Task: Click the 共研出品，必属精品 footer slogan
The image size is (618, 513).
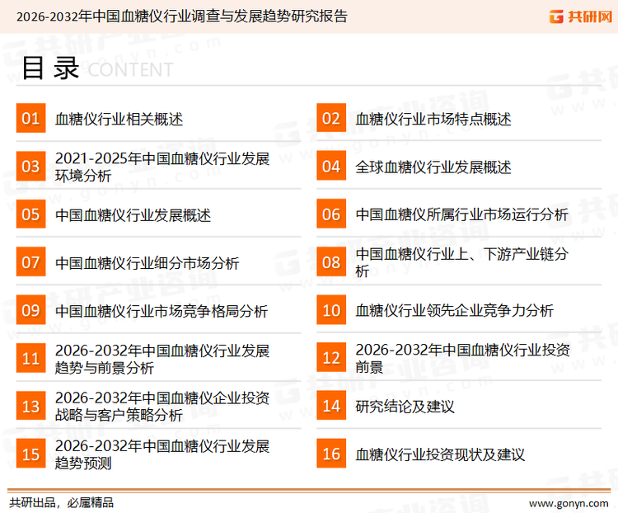Action: pos(62,503)
